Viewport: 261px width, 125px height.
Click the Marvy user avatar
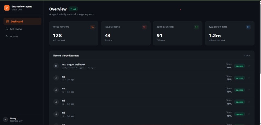6,120
